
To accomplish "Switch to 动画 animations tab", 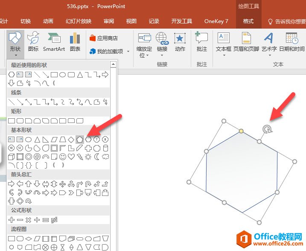I will click(48, 21).
